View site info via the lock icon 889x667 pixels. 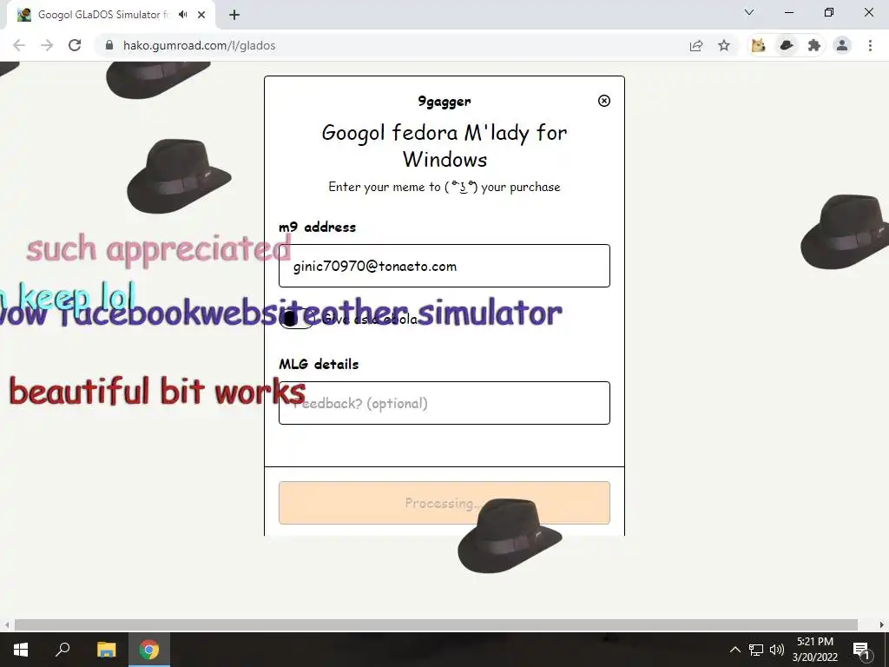point(109,45)
